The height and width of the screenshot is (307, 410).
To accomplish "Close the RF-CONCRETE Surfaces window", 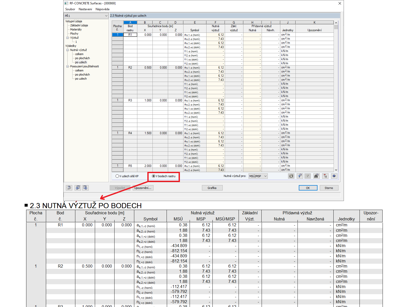I will click(x=340, y=3).
